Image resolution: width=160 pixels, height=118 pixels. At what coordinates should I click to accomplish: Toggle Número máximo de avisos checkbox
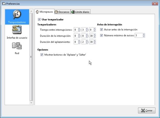pyautogui.click(x=102, y=35)
